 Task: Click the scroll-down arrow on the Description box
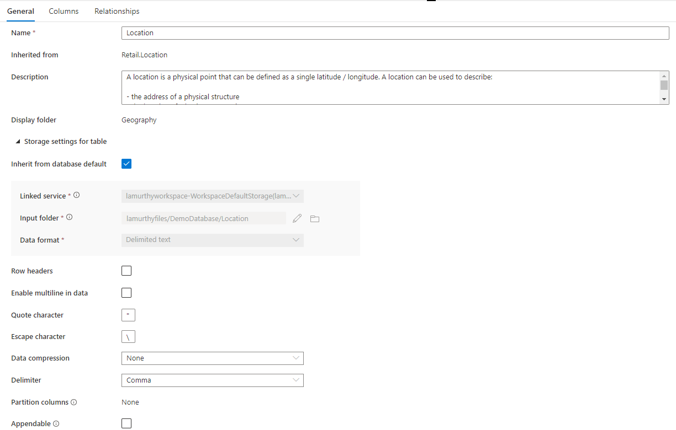(x=665, y=99)
